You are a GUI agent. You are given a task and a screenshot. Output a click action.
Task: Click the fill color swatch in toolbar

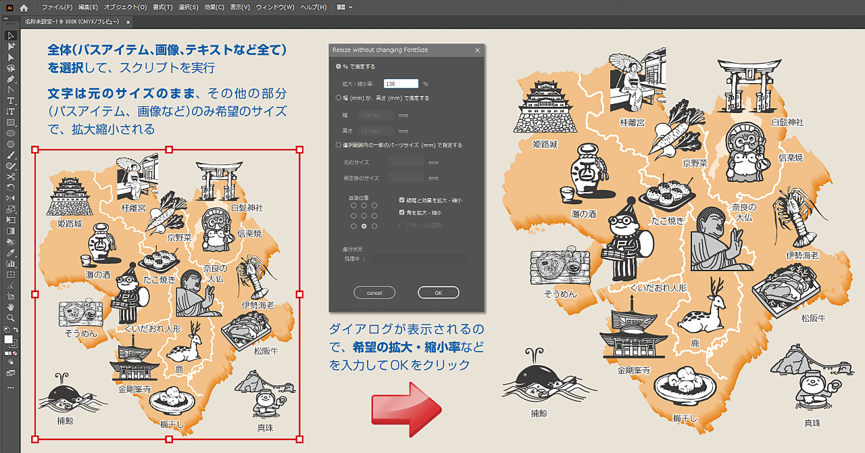point(8,338)
